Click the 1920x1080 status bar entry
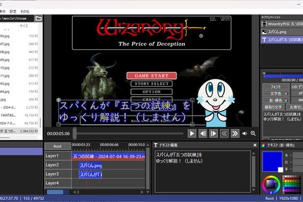 coord(288,198)
